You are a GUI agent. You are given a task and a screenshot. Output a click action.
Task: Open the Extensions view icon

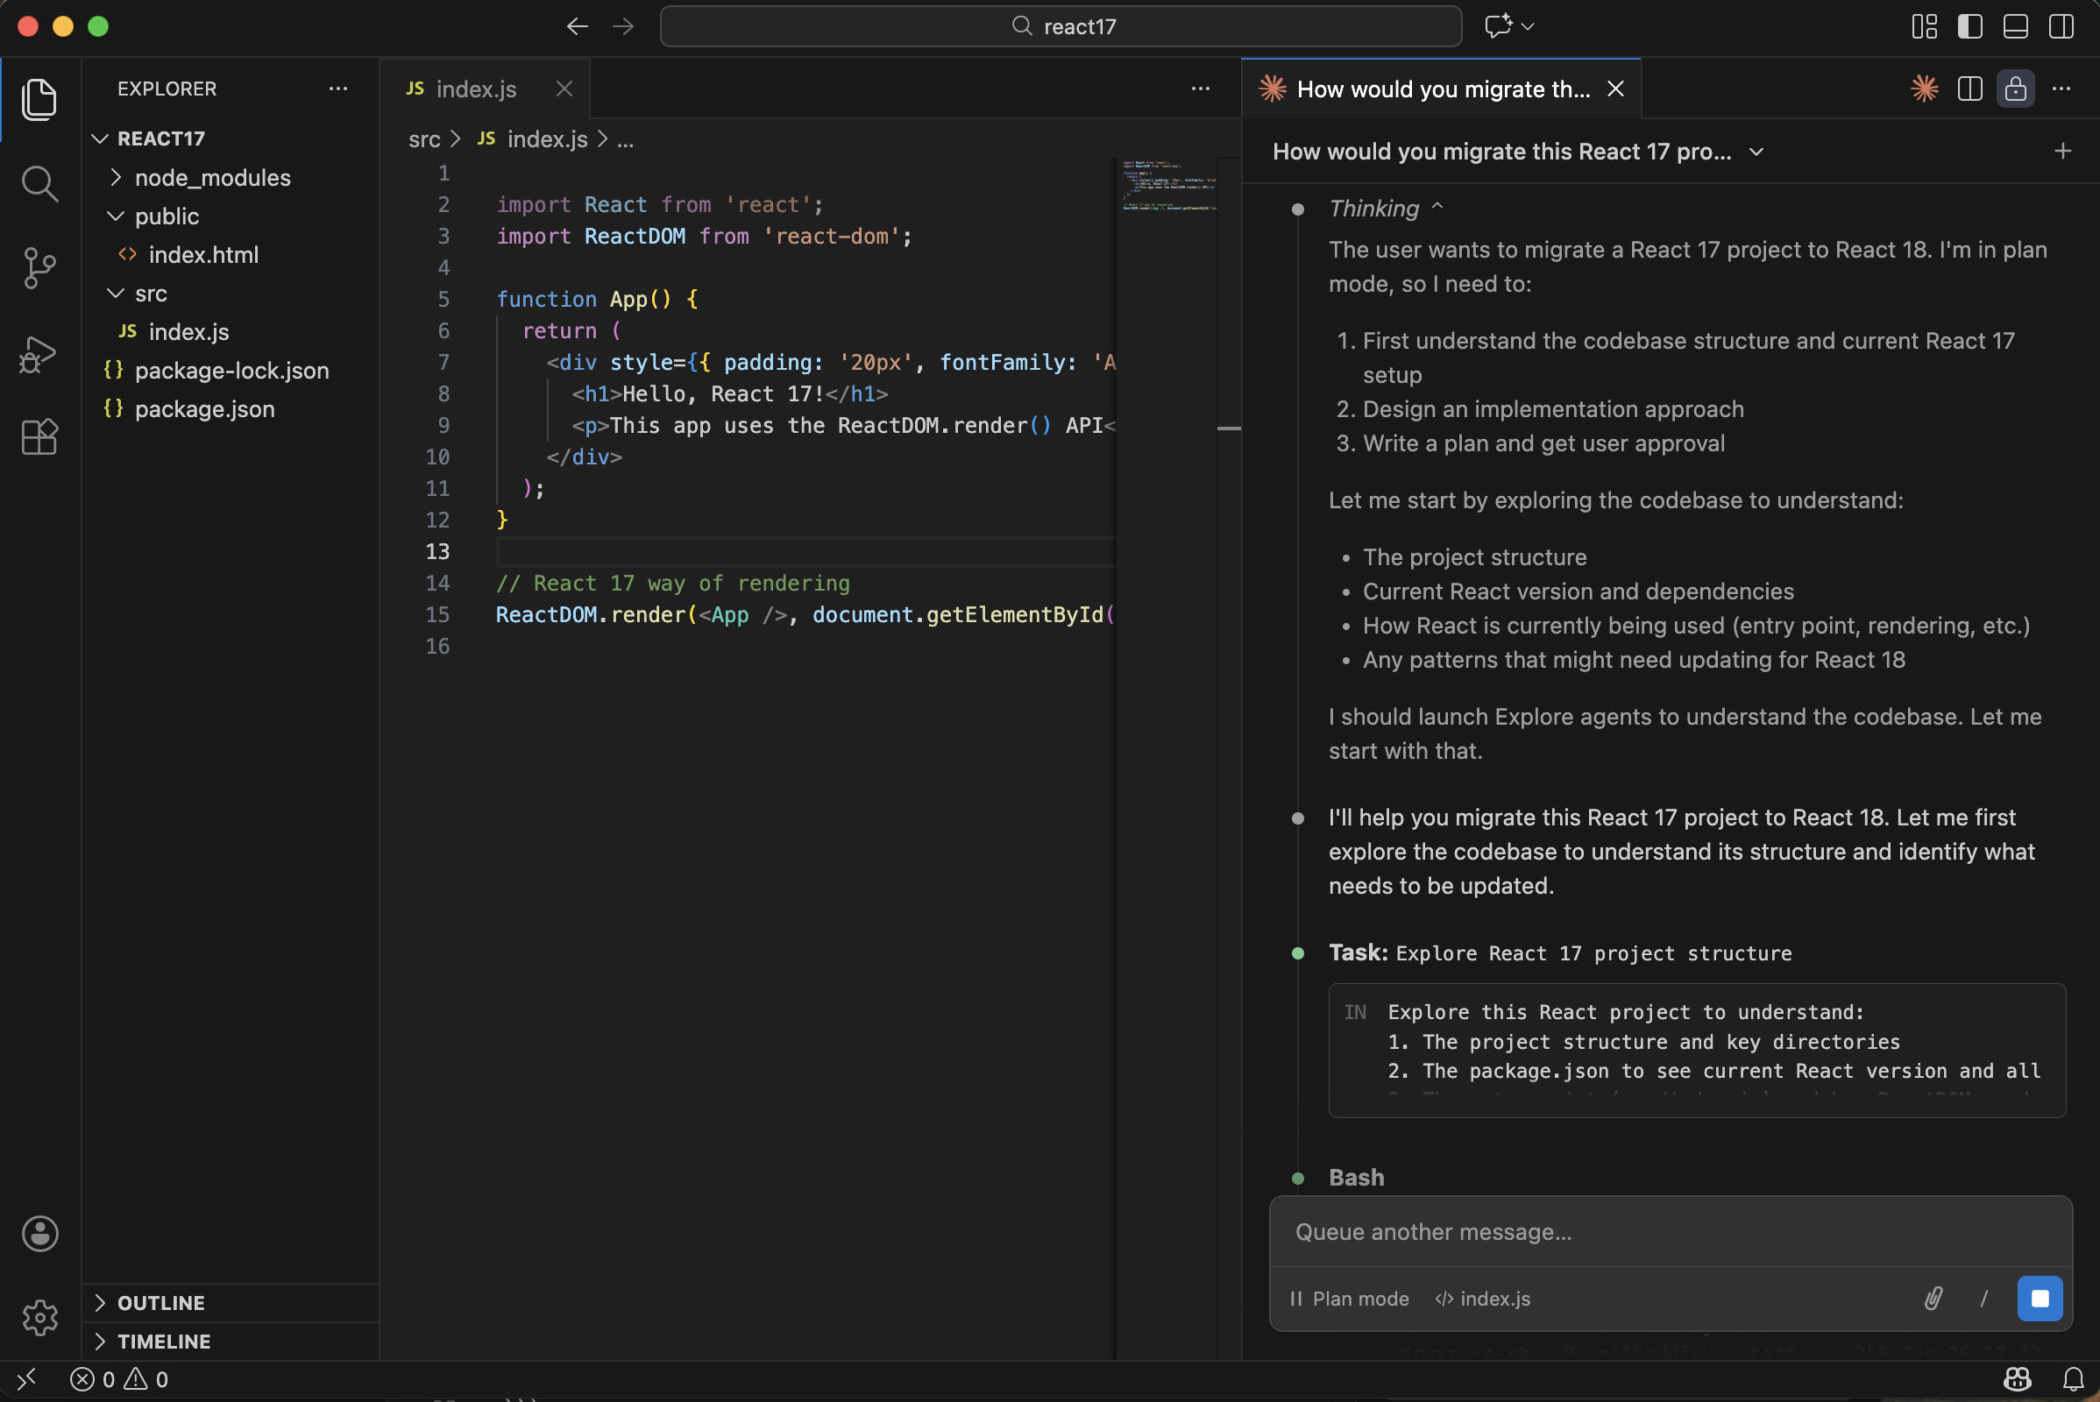(40, 437)
